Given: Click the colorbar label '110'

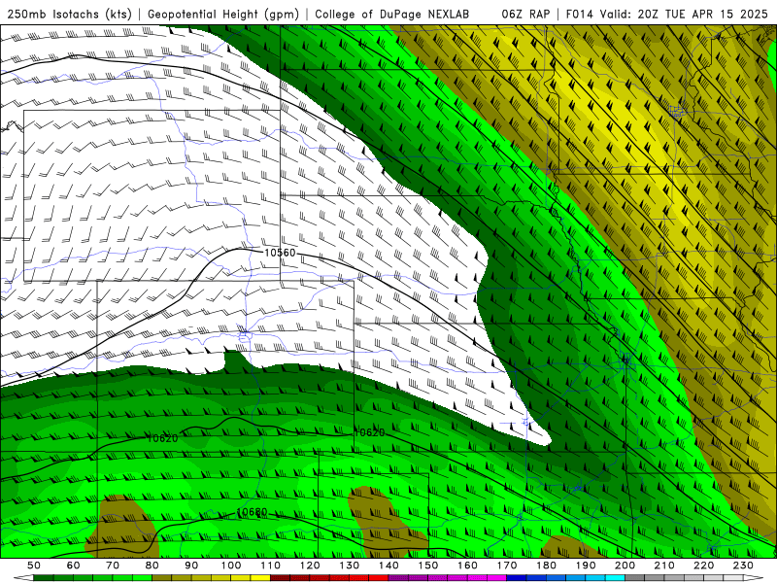Looking at the screenshot, I should [271, 566].
